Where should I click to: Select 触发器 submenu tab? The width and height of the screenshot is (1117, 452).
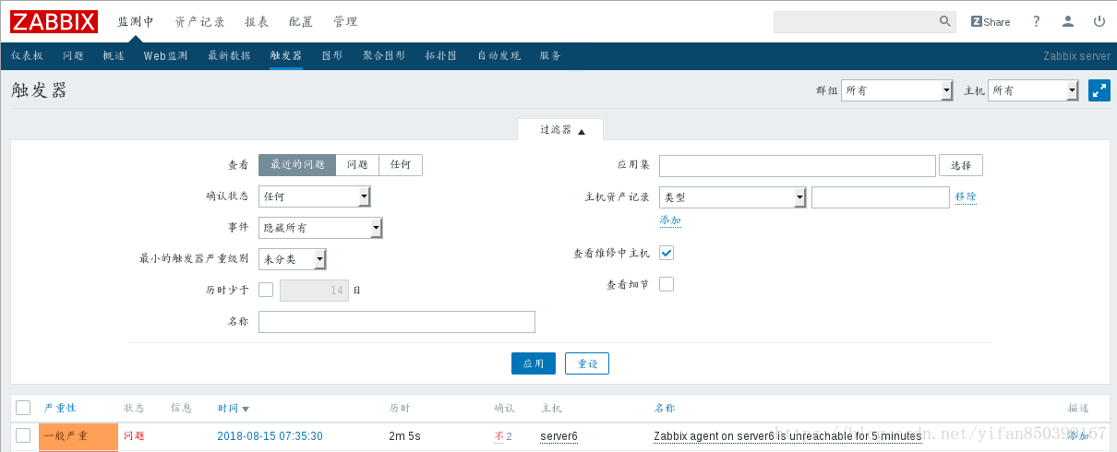(286, 55)
